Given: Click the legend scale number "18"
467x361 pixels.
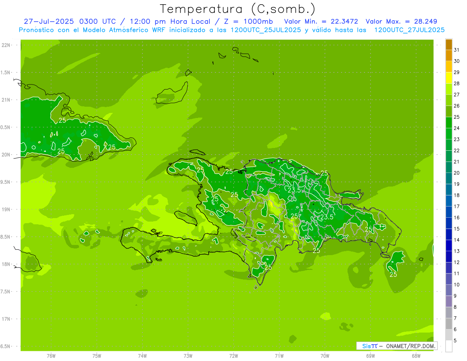Looking at the screenshot, I should [457, 195].
